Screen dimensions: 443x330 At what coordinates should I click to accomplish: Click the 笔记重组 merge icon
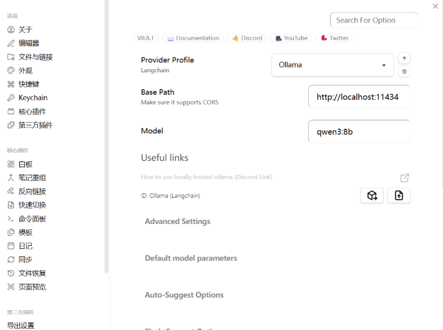tap(11, 178)
